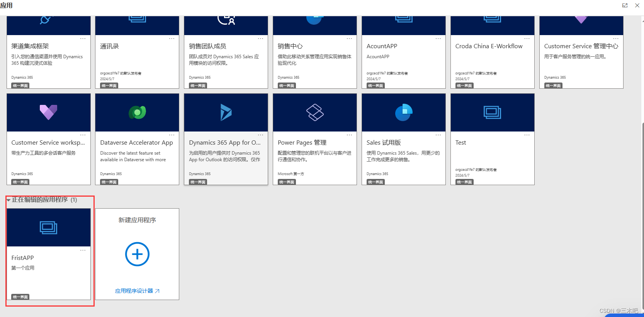Open the AcountAPP app title
Screen dimensions: 644x317
pyautogui.click(x=382, y=46)
